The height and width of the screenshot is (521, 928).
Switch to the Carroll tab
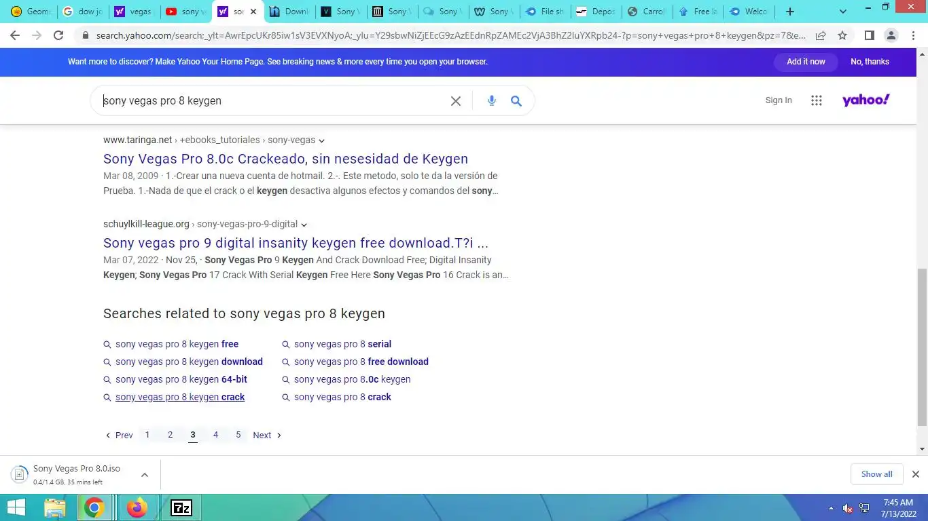coord(647,12)
